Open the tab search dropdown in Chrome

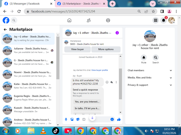point(153,4)
